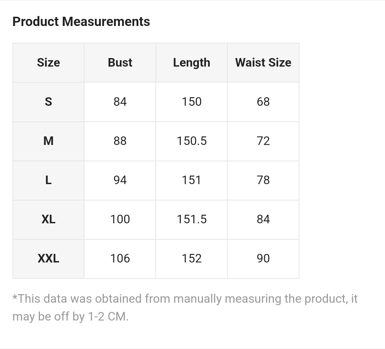Click the M size row label
This screenshot has height=349, width=385.
(48, 141)
